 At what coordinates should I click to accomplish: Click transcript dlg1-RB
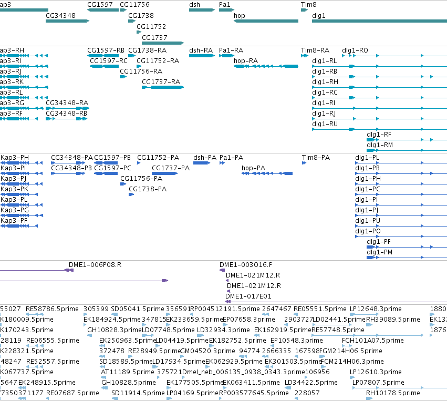tap(379, 77)
